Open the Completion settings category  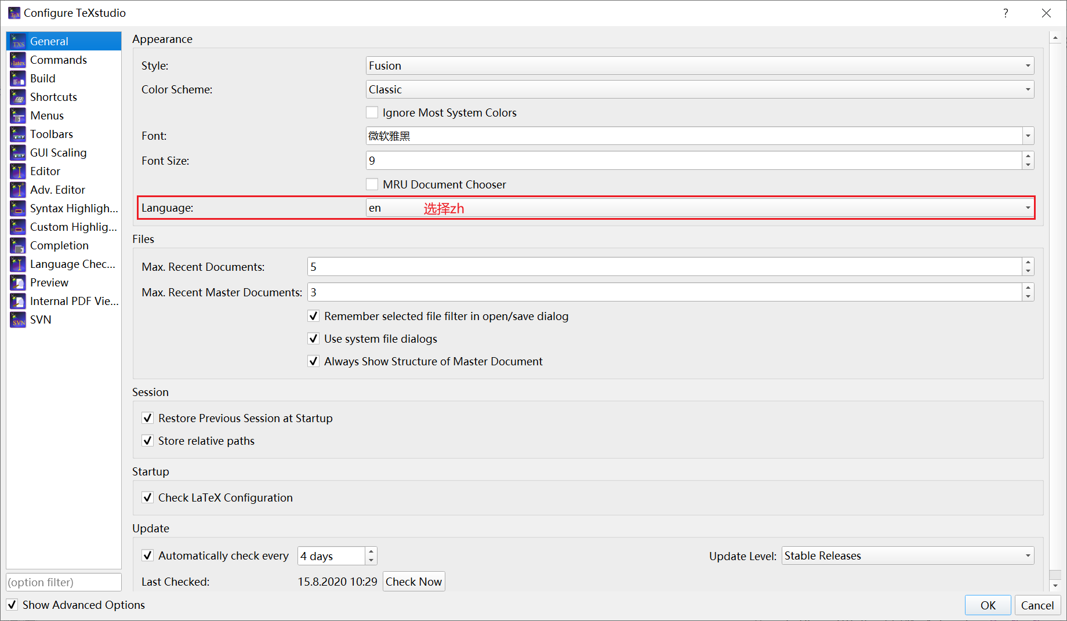point(64,245)
